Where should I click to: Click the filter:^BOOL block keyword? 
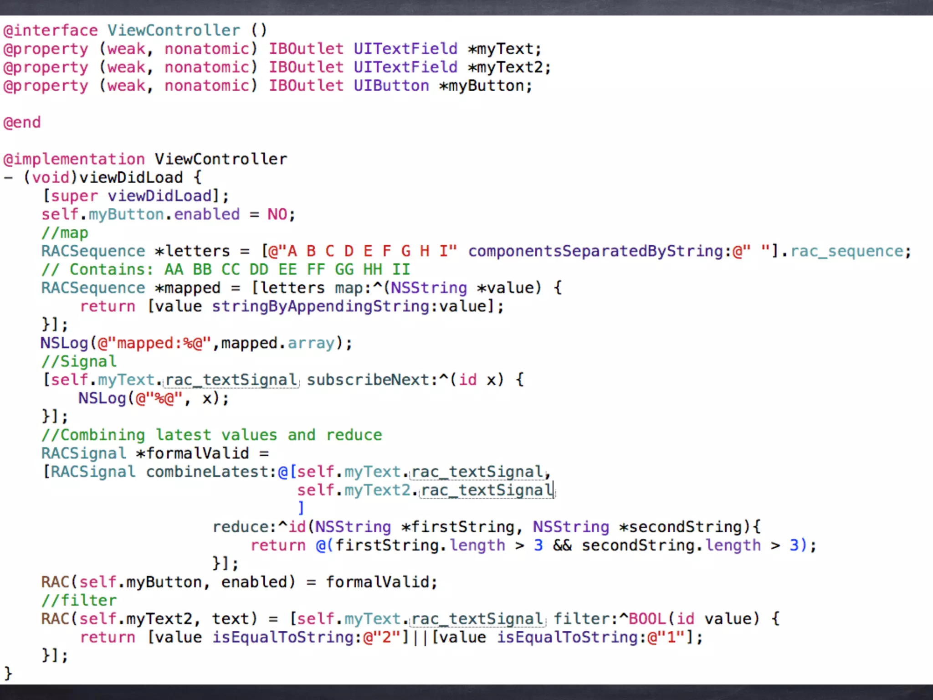610,619
